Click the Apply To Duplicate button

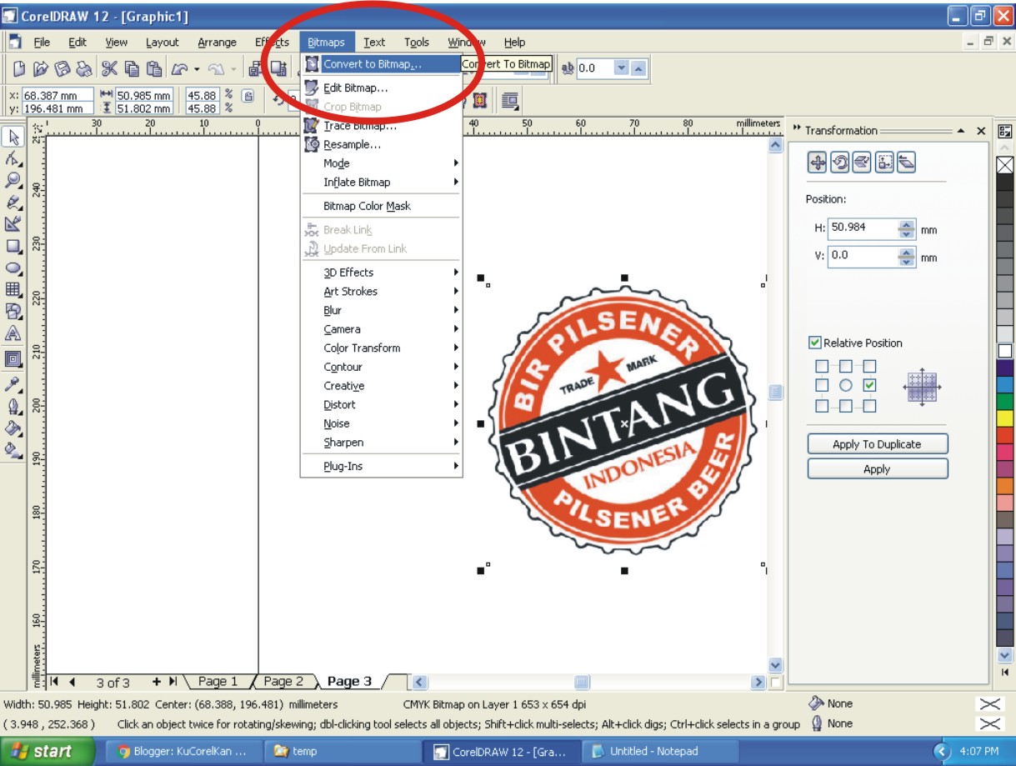[877, 444]
